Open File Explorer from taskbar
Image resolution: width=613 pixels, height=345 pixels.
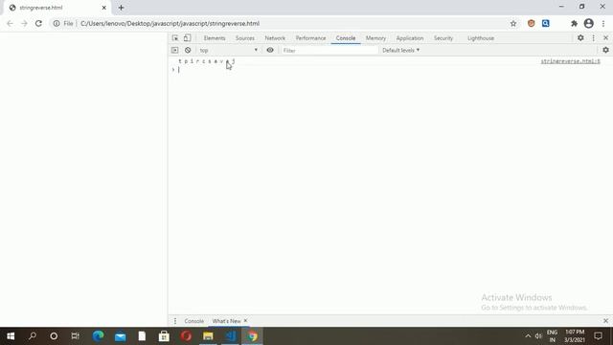pyautogui.click(x=208, y=336)
